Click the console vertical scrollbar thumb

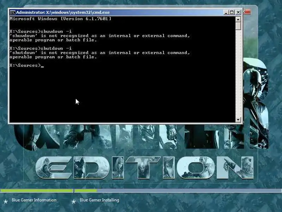[x=238, y=26]
